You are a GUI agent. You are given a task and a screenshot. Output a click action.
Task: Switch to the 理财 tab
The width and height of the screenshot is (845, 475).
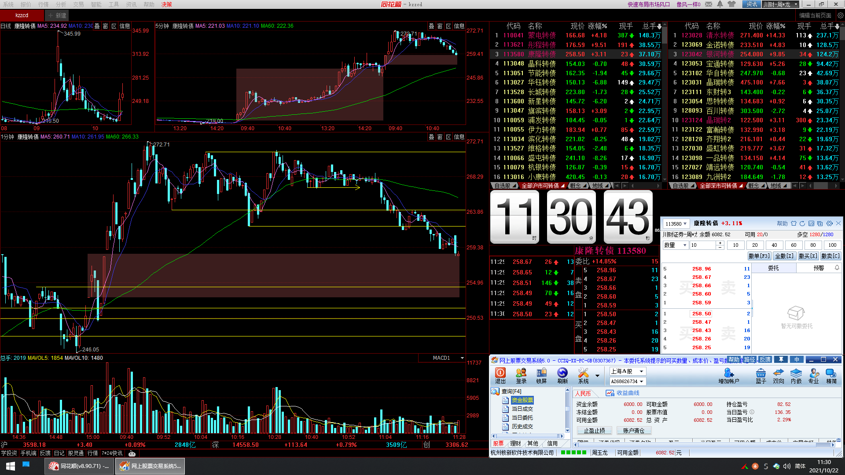(x=515, y=443)
